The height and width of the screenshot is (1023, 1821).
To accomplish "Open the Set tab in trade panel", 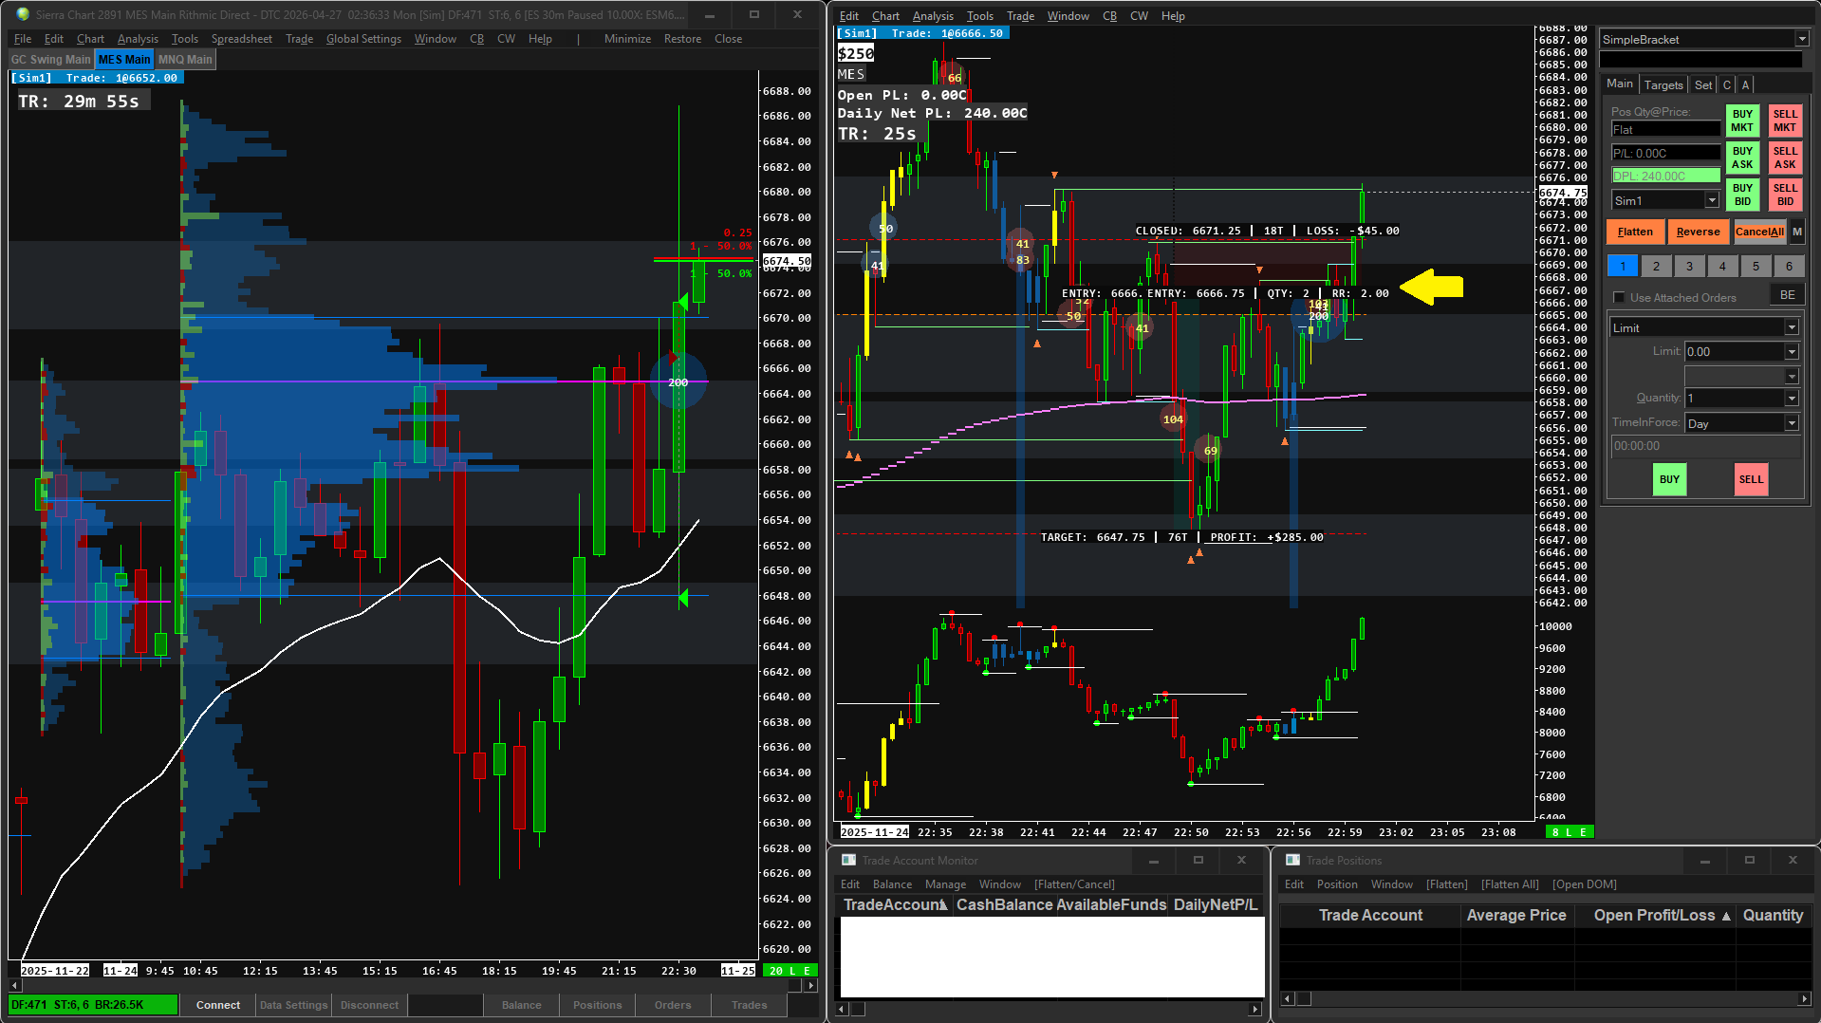I will (1703, 84).
